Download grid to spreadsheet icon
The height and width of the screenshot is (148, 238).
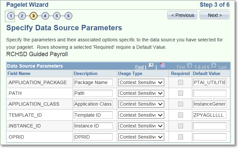point(163,66)
